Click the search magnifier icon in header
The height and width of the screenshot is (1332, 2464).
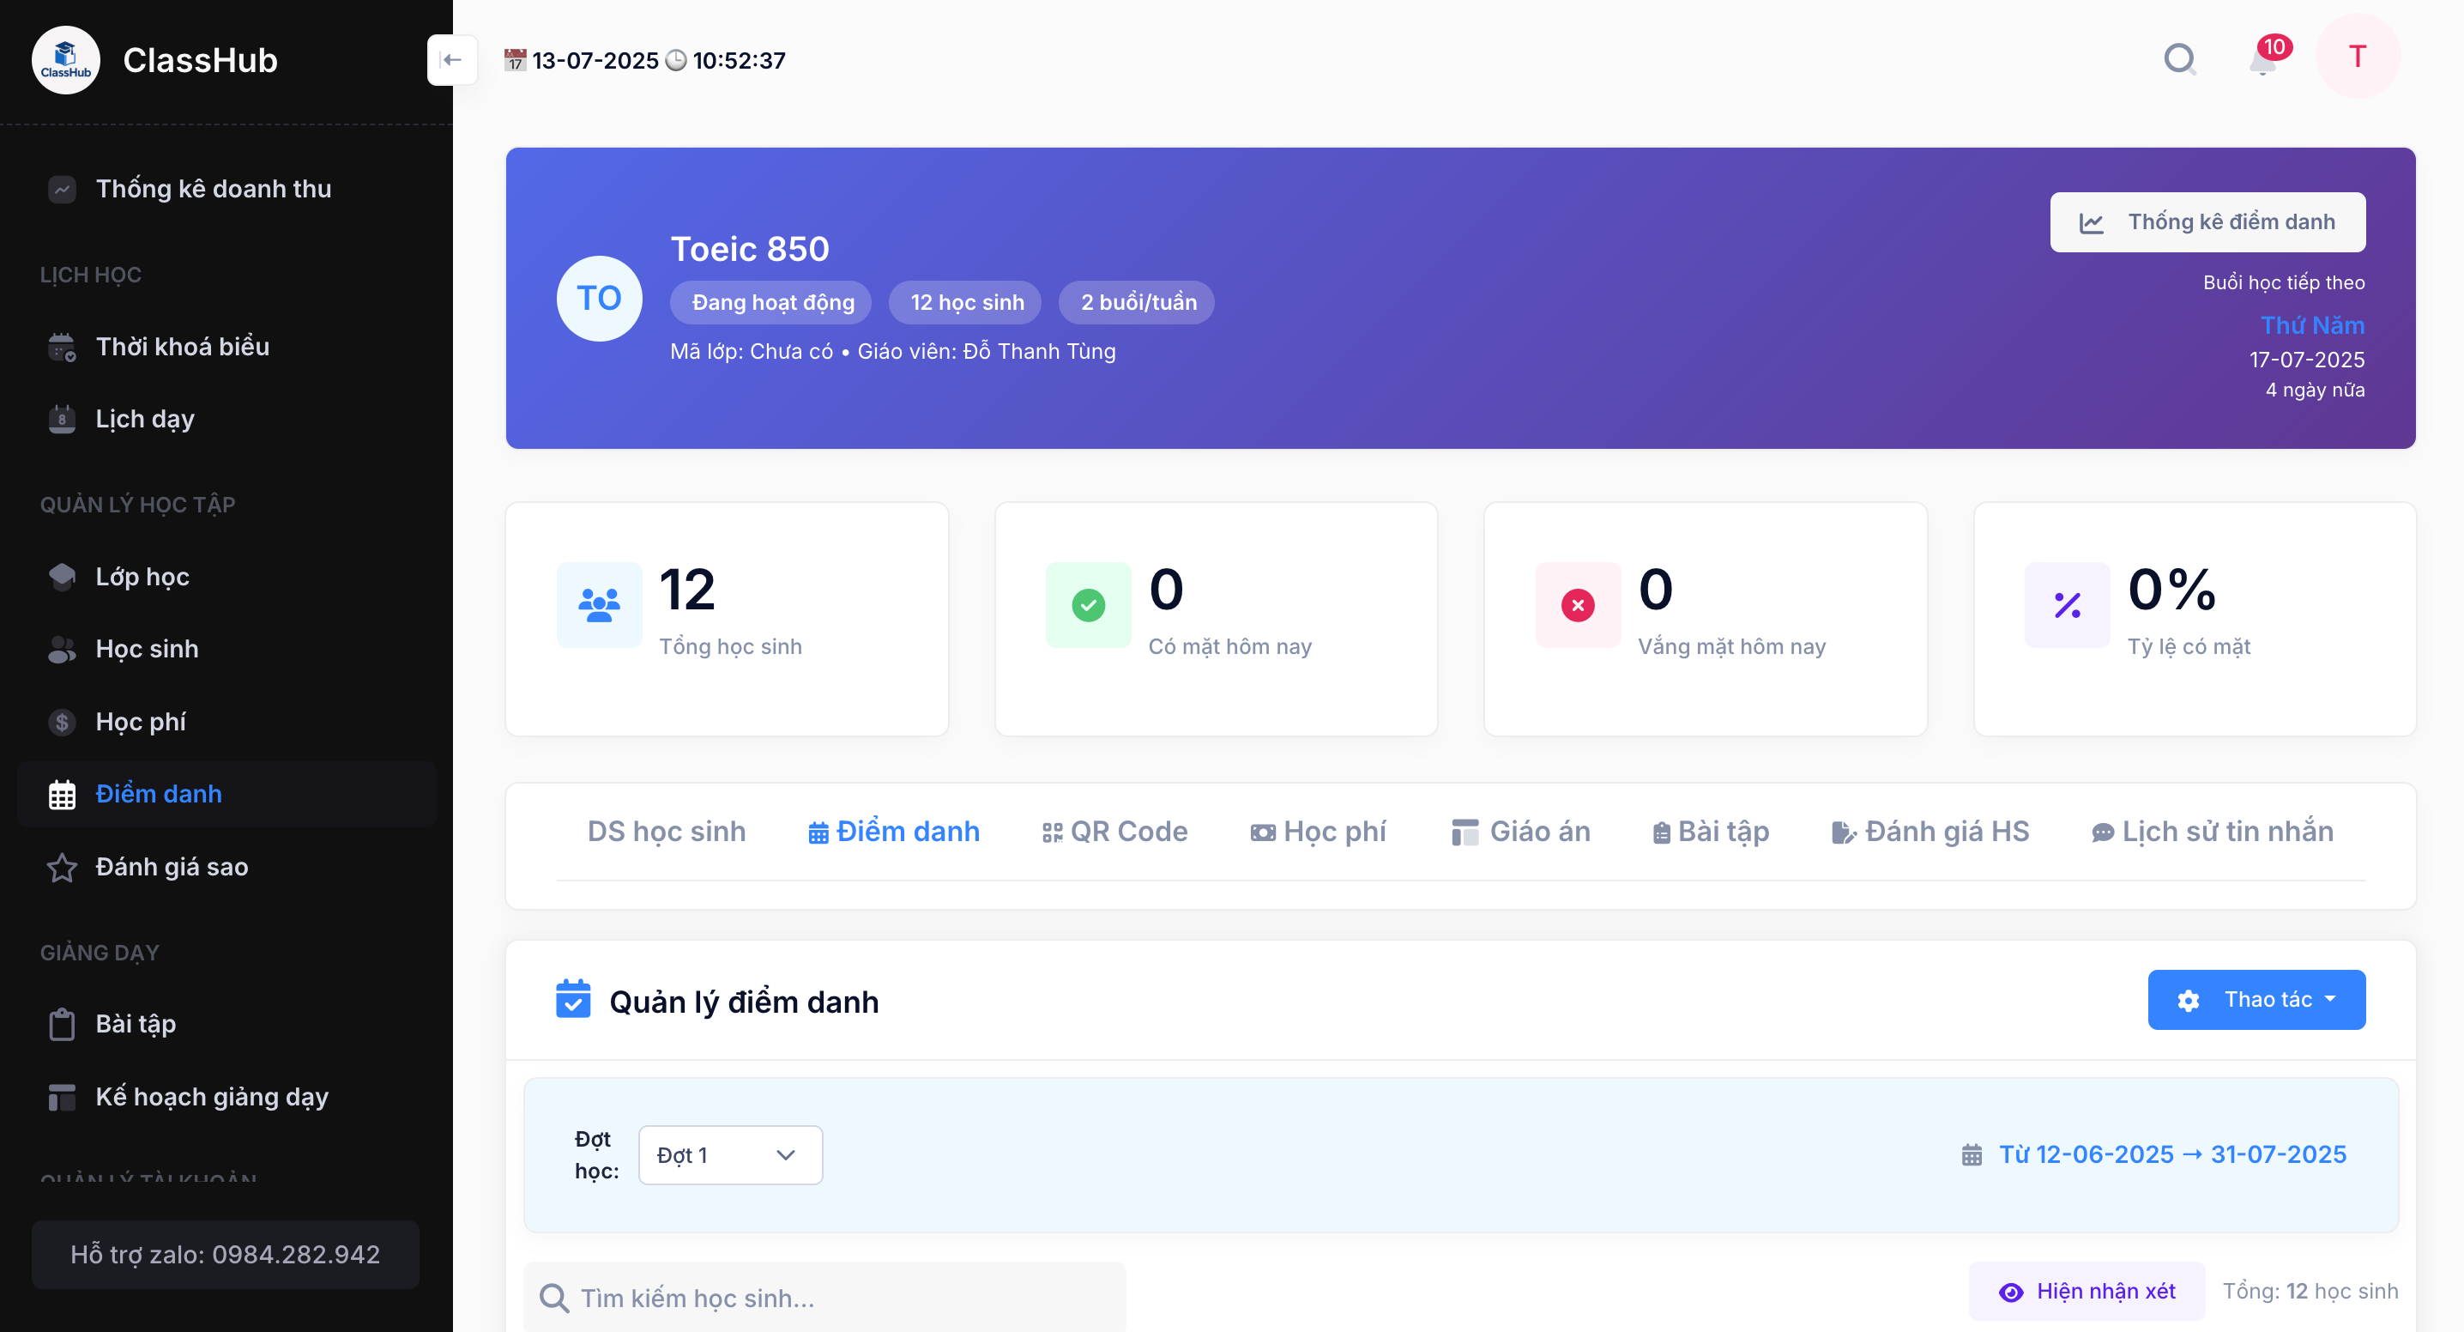click(x=2179, y=59)
